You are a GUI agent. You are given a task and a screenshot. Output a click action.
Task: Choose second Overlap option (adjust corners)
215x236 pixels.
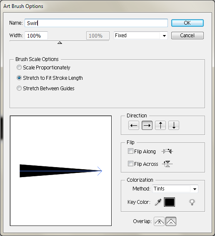pos(171,221)
